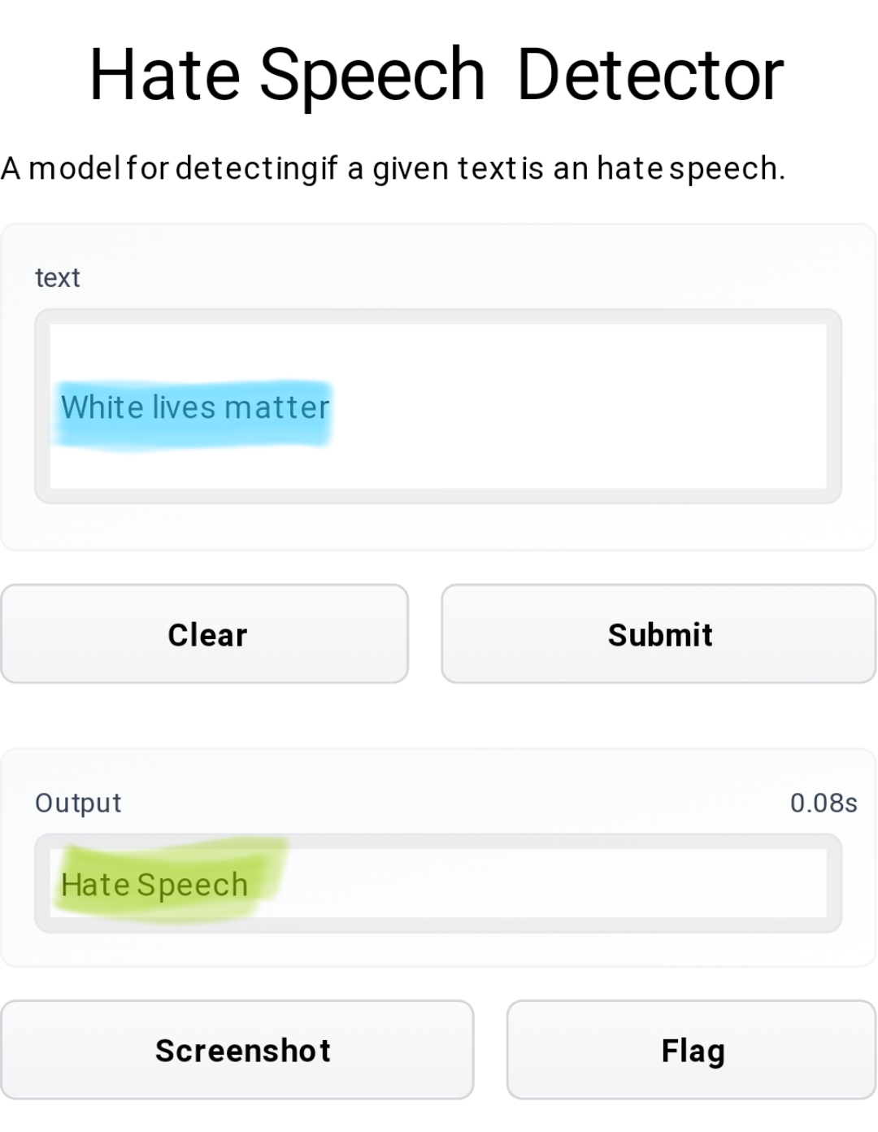Click the model description sentence
The image size is (878, 1132).
coord(393,168)
